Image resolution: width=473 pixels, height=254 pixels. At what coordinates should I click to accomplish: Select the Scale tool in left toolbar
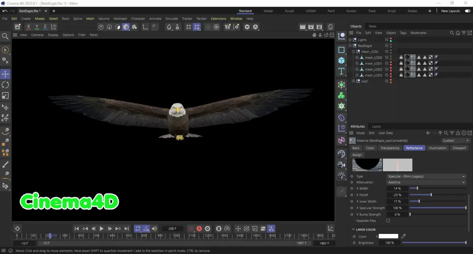click(6, 96)
